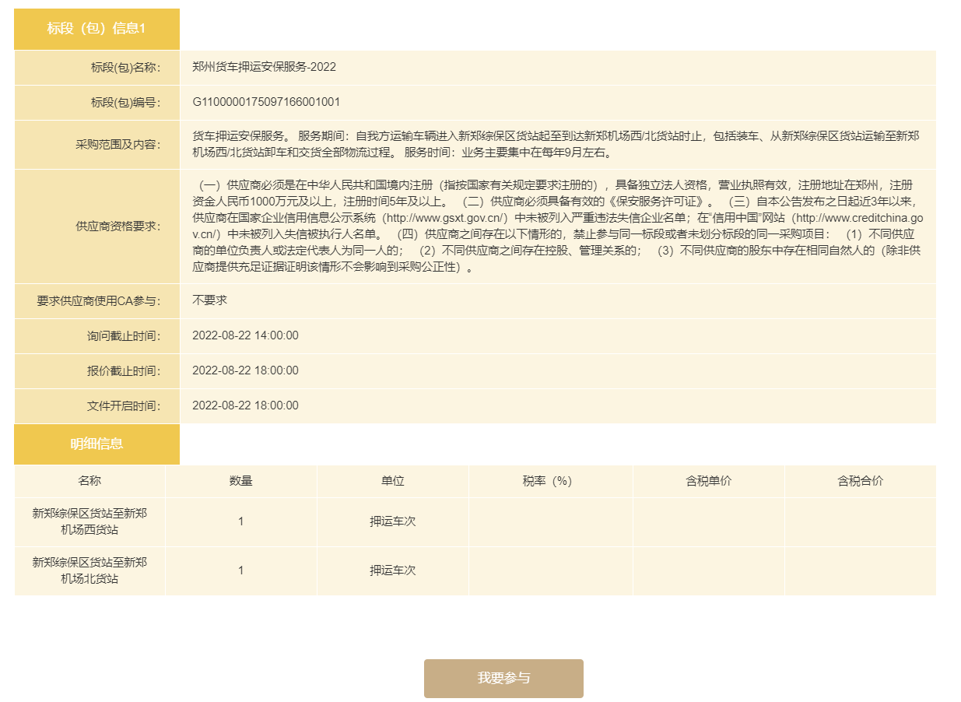Click the package number G110000175097166001001

coord(266,102)
